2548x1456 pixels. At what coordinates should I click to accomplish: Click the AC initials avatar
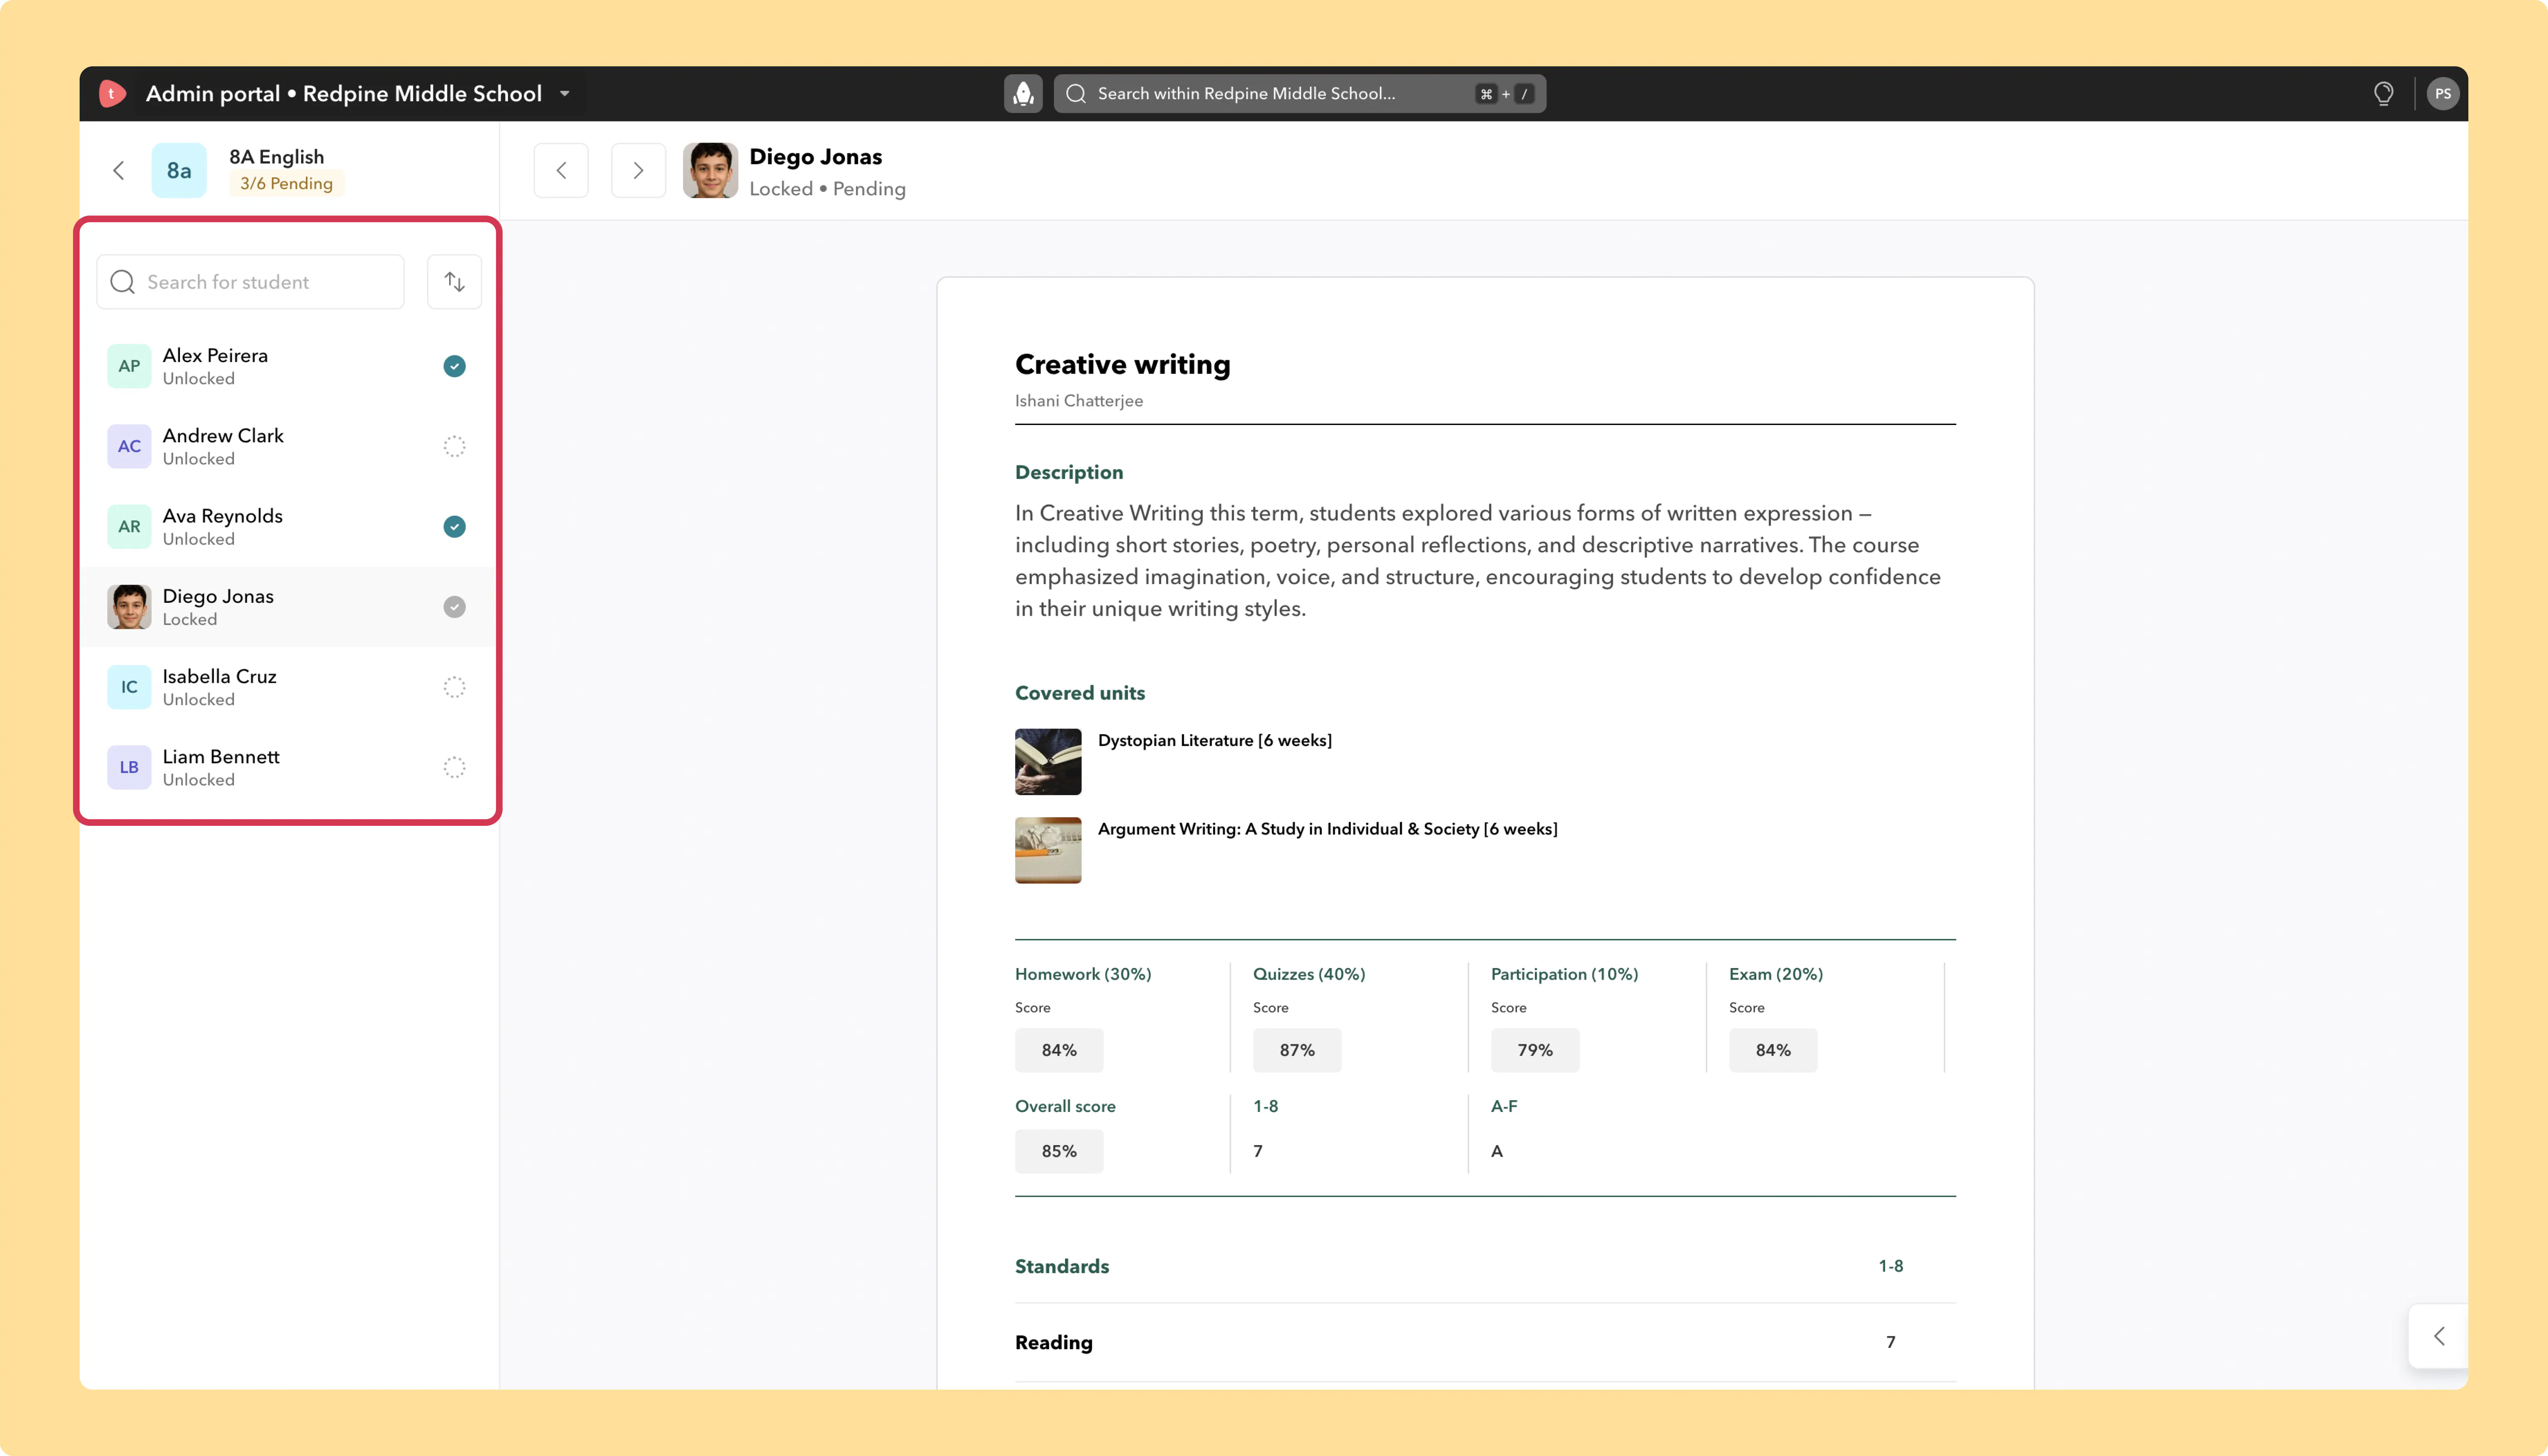(x=129, y=446)
